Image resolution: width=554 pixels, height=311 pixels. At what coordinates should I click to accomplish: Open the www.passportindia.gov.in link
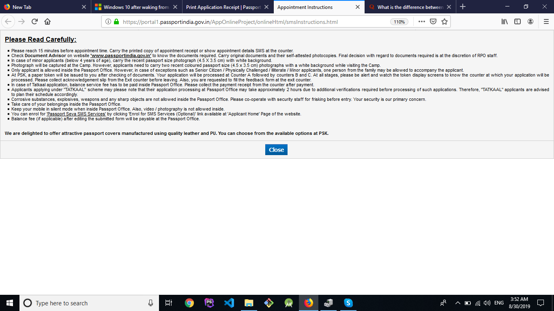tap(121, 55)
